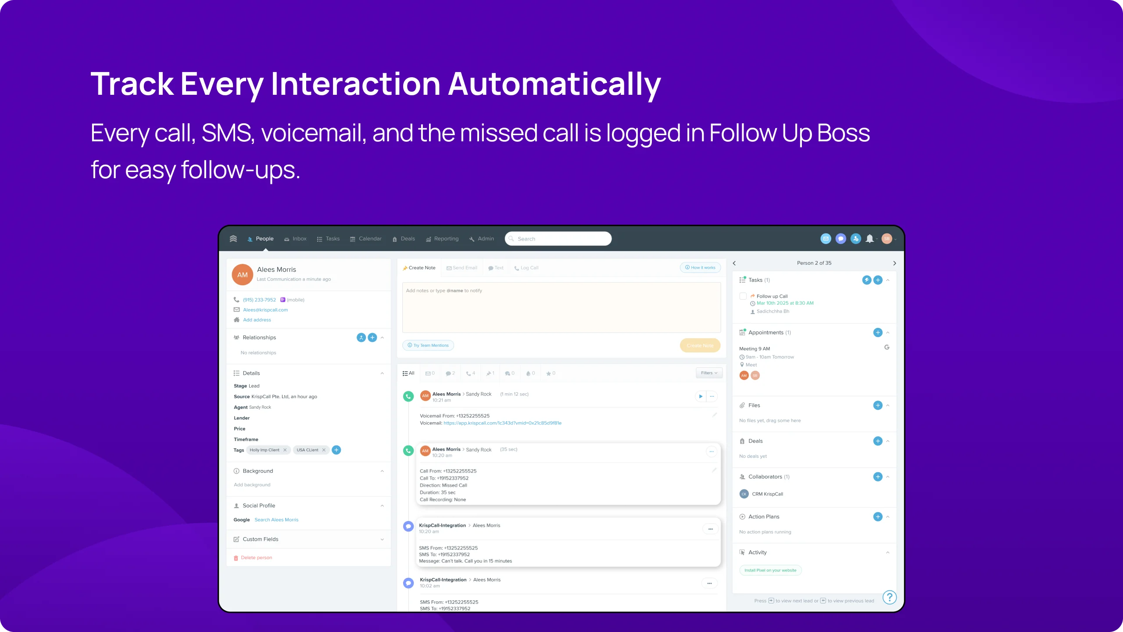Click the Google icon on Meeting 9 AM

(x=887, y=347)
